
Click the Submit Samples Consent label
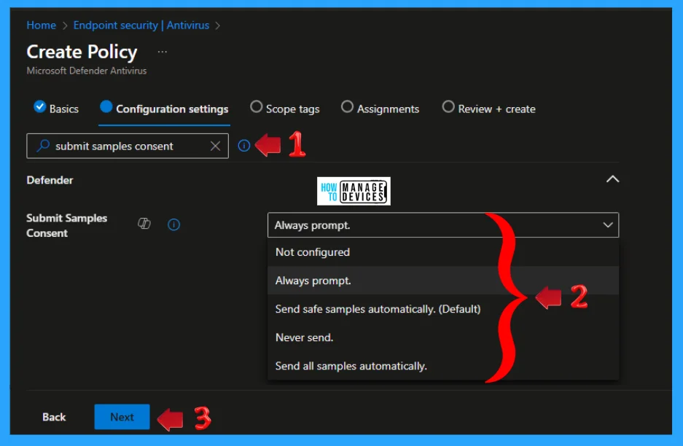[x=66, y=225]
